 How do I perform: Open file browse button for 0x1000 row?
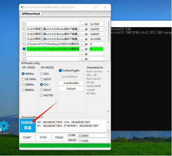click(x=82, y=24)
